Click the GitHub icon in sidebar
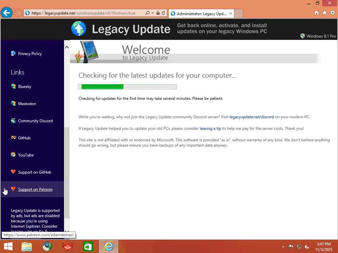 (x=13, y=137)
